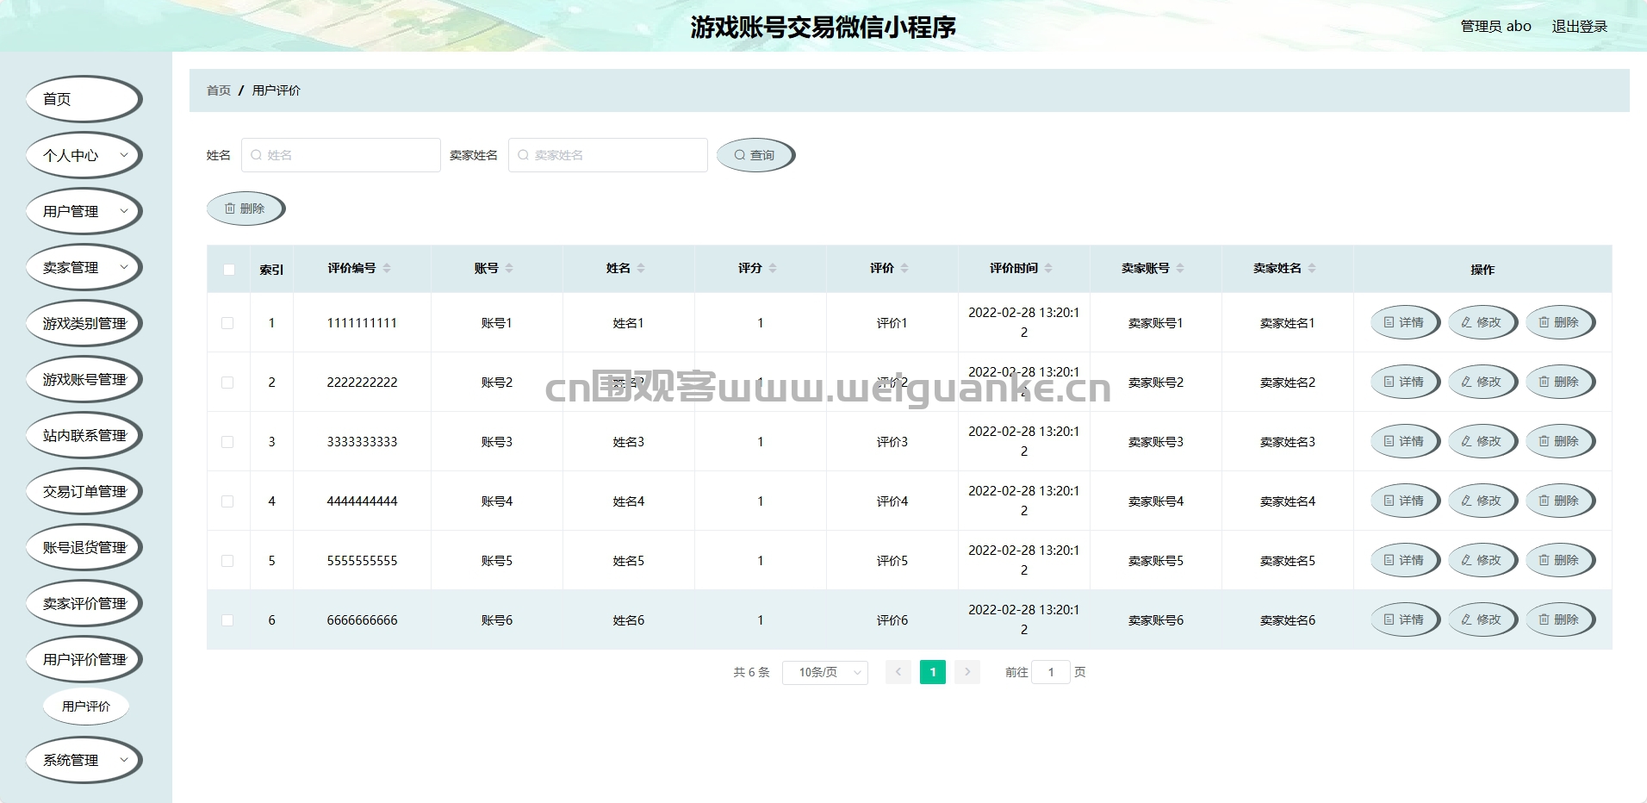Viewport: 1647px width, 803px height.
Task: Go to the next page arrow
Action: (967, 672)
